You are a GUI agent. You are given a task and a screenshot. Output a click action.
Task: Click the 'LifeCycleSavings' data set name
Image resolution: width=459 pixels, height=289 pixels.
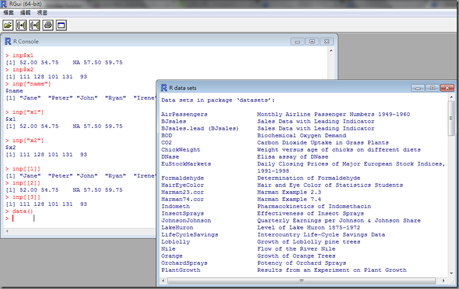pos(190,235)
